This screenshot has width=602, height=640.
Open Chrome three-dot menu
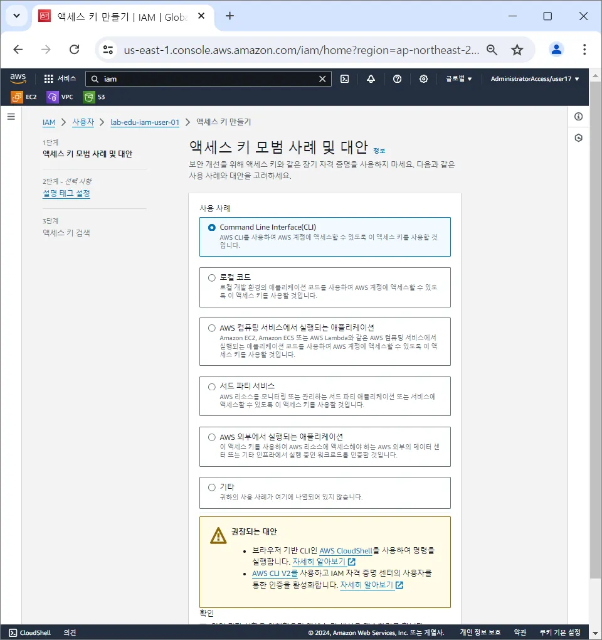pyautogui.click(x=584, y=50)
